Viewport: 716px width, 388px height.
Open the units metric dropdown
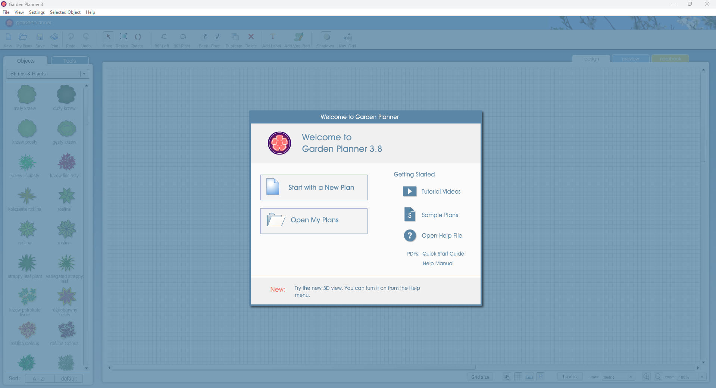(x=618, y=377)
